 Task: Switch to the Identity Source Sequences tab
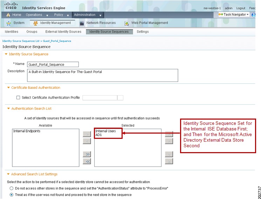click(x=109, y=32)
